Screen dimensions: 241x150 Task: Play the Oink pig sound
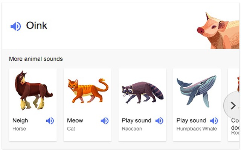tap(16, 26)
